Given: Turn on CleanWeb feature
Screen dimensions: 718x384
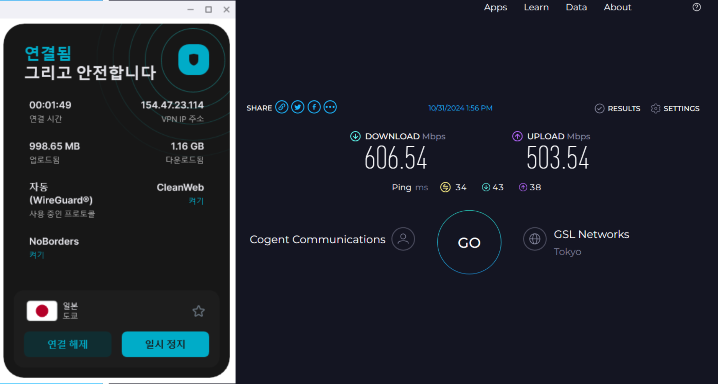Looking at the screenshot, I should (196, 201).
